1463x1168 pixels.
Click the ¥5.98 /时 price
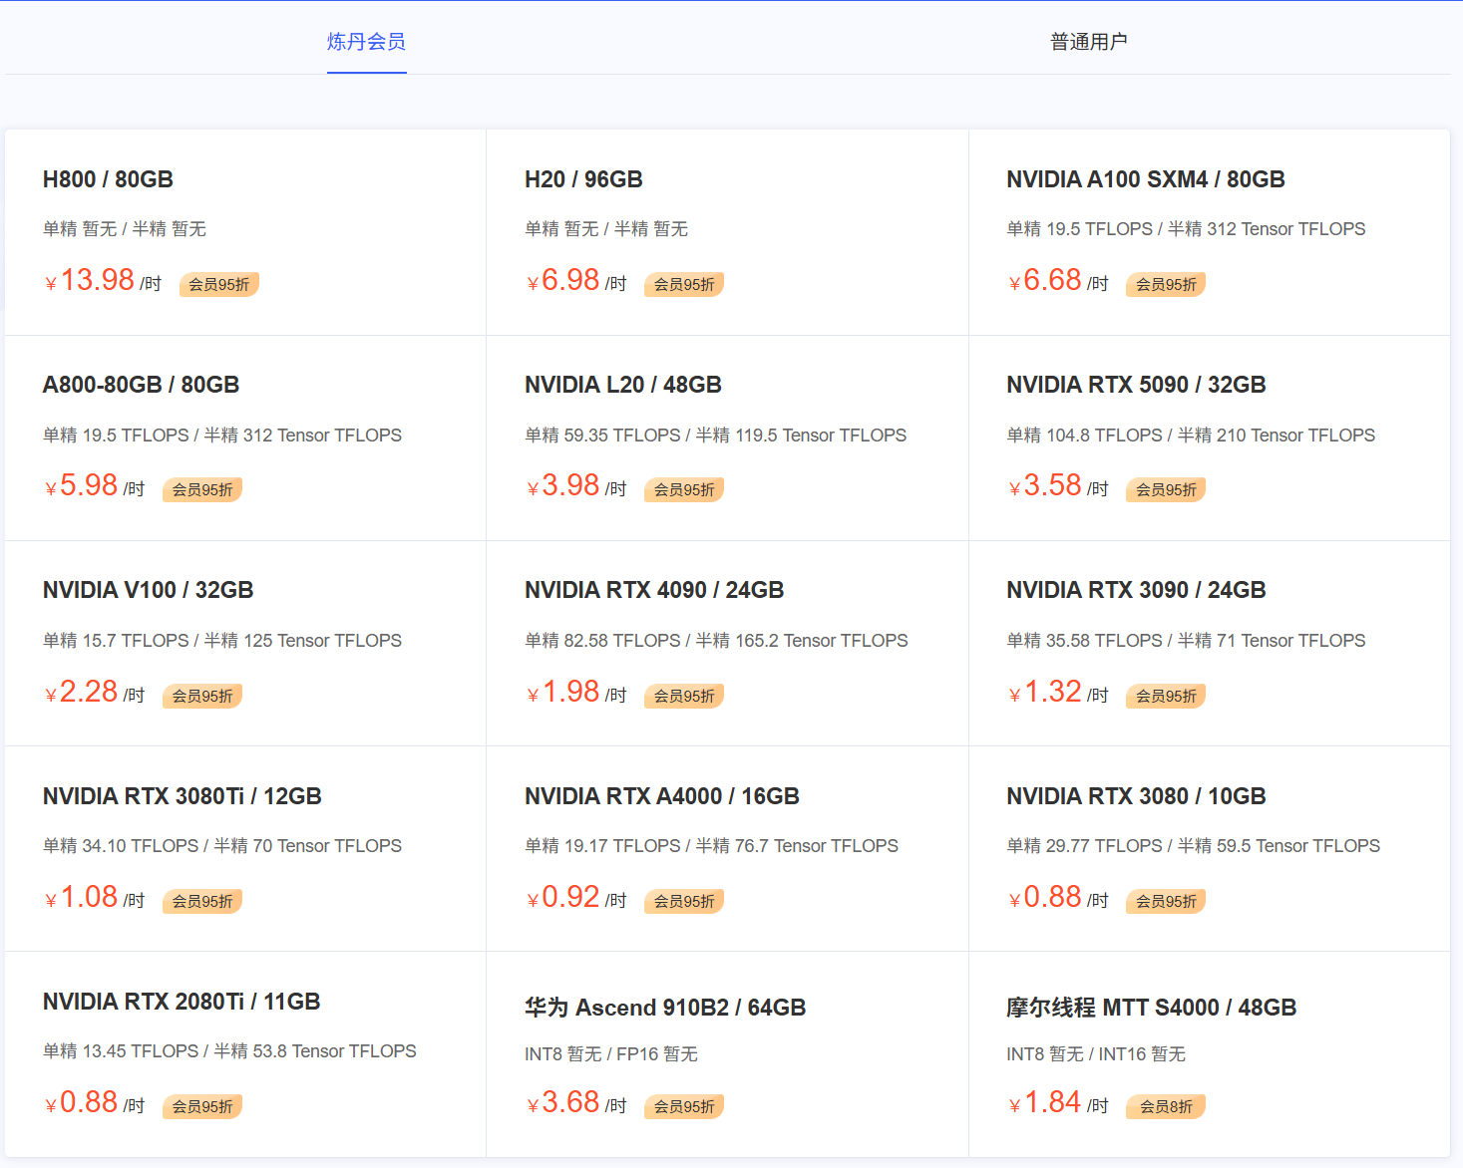click(95, 485)
